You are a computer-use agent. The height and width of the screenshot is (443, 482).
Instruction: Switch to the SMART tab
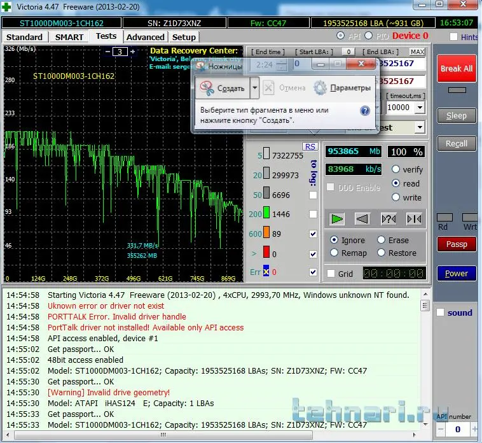[x=69, y=37]
